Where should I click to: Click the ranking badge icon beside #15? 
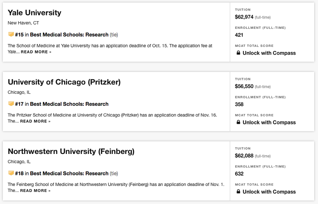click(x=11, y=34)
